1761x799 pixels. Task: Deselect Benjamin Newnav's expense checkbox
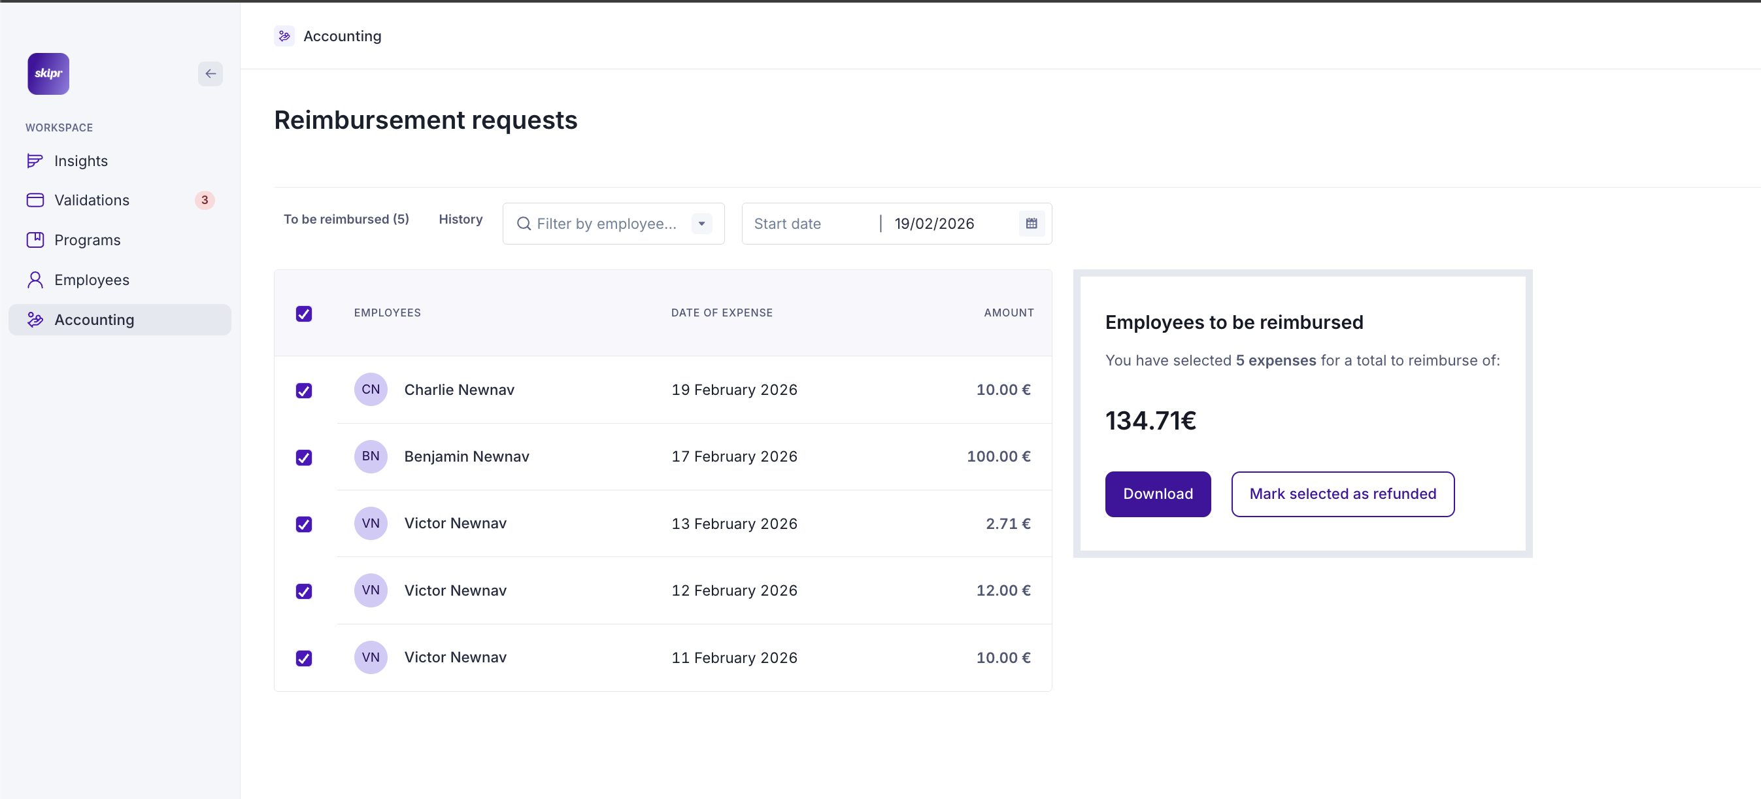[x=304, y=457]
